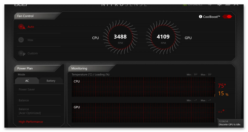
Task: Select the Max fan mode icon
Action: (21, 40)
